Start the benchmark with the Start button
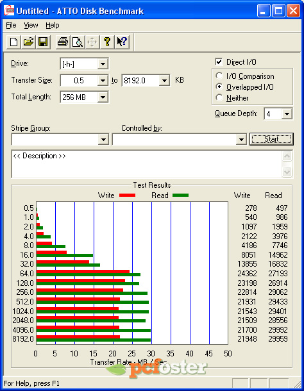Screen dimensions: 304x391 coord(271,139)
